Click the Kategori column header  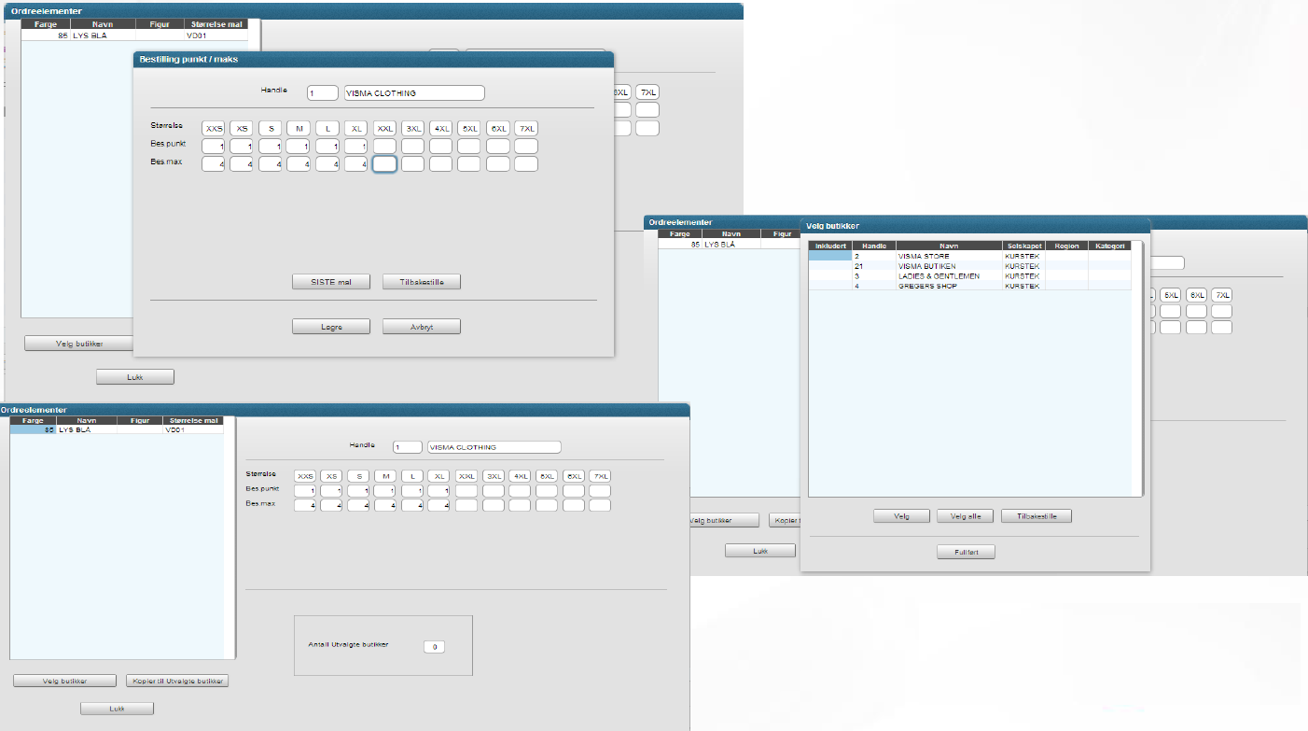(x=1109, y=246)
